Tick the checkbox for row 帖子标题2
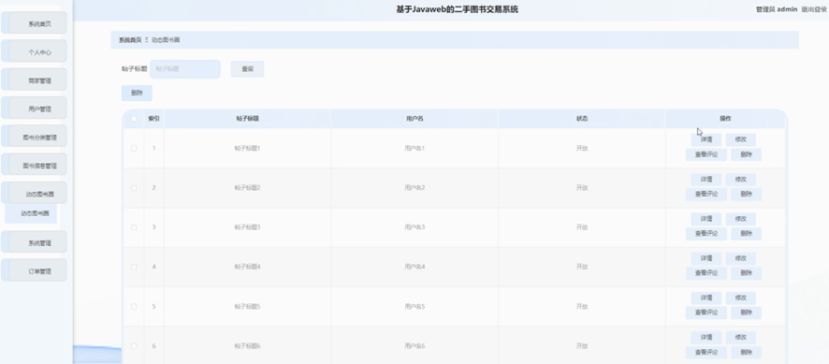This screenshot has height=364, width=829. [134, 188]
